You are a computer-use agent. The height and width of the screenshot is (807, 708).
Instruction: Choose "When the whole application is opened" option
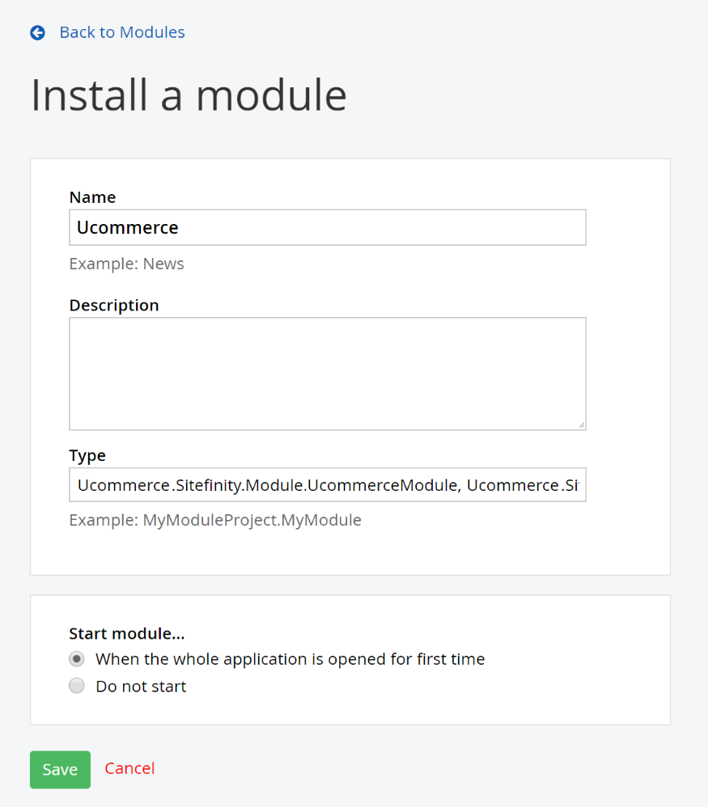(x=77, y=659)
